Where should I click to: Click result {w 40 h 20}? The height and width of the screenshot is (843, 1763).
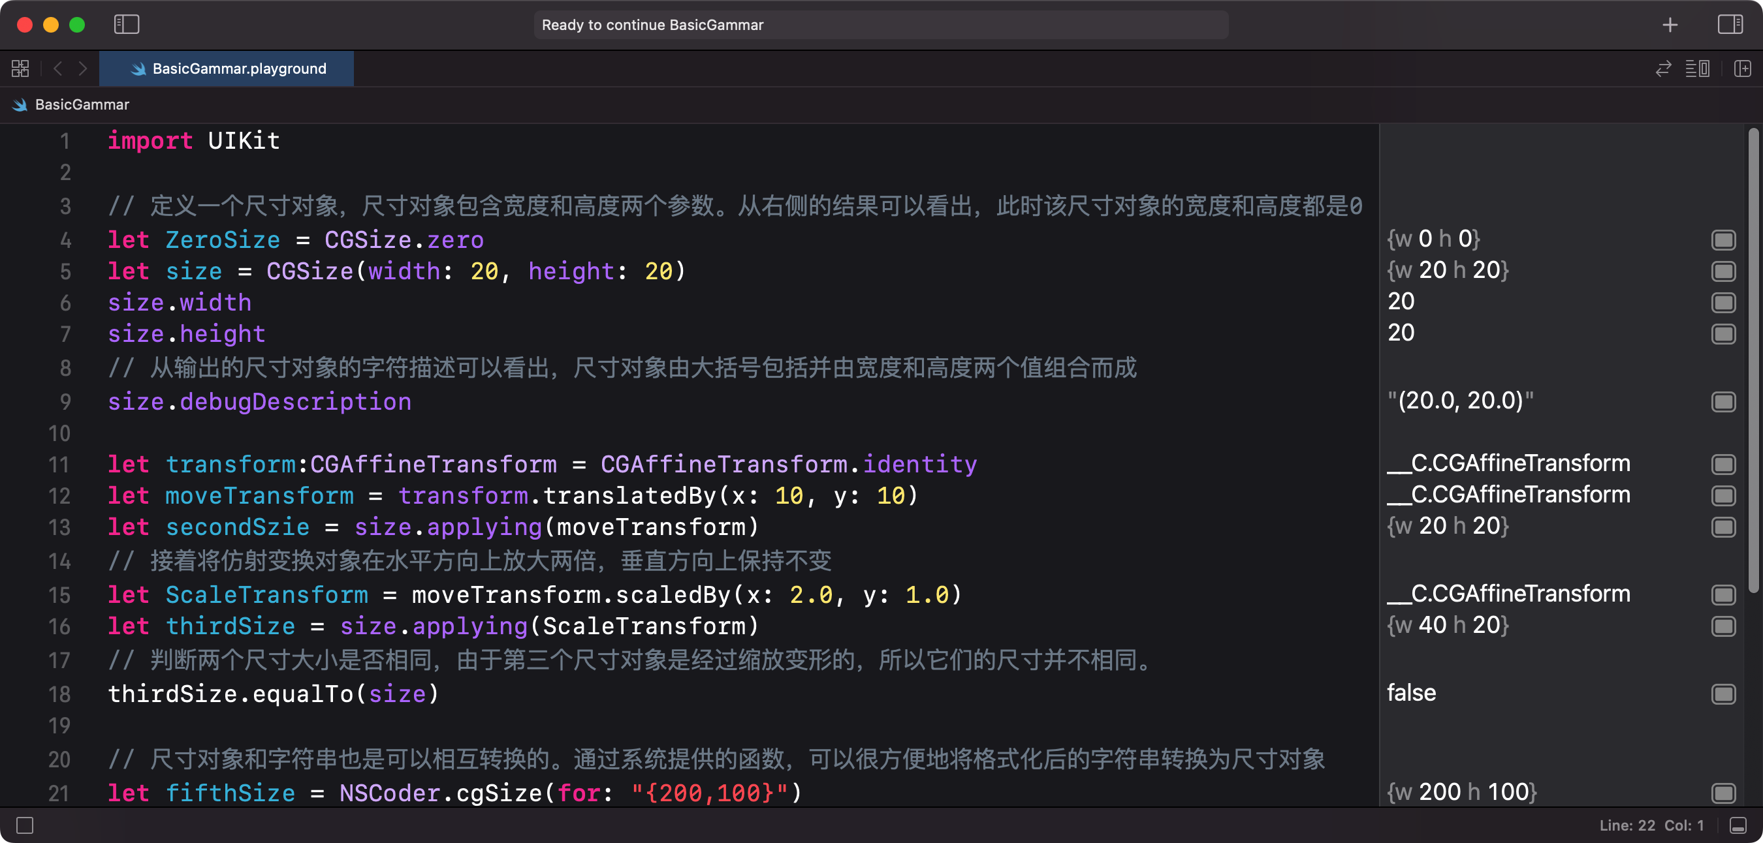(1448, 625)
